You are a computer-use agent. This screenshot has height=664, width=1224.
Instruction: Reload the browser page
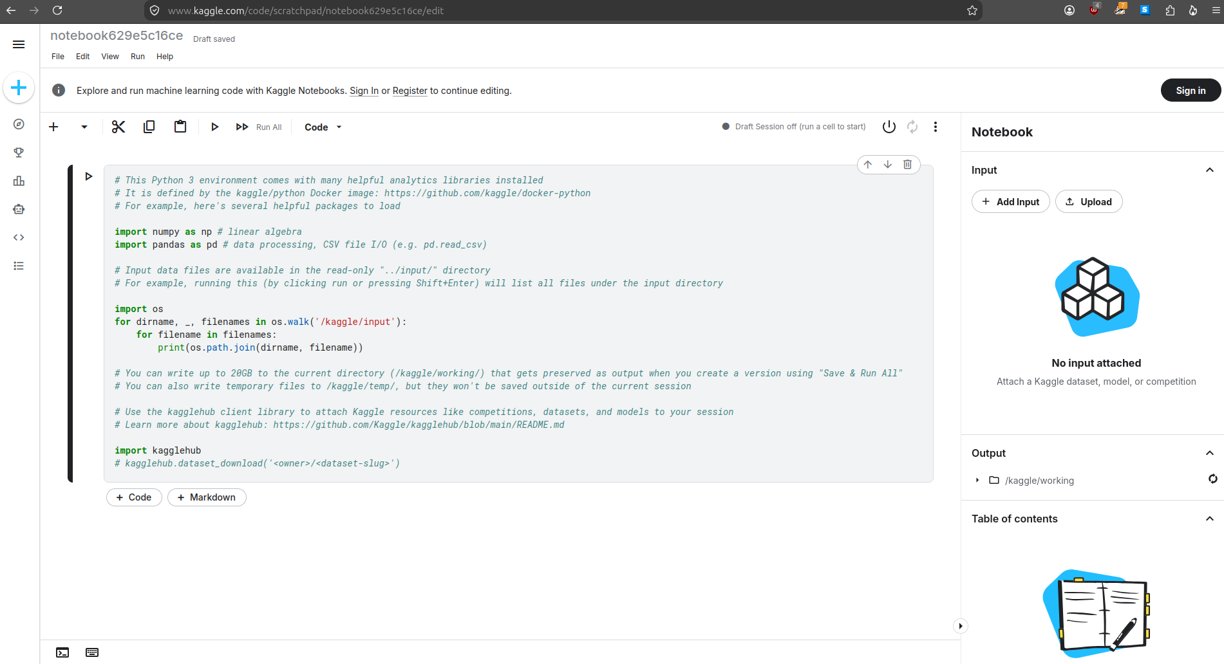57,10
